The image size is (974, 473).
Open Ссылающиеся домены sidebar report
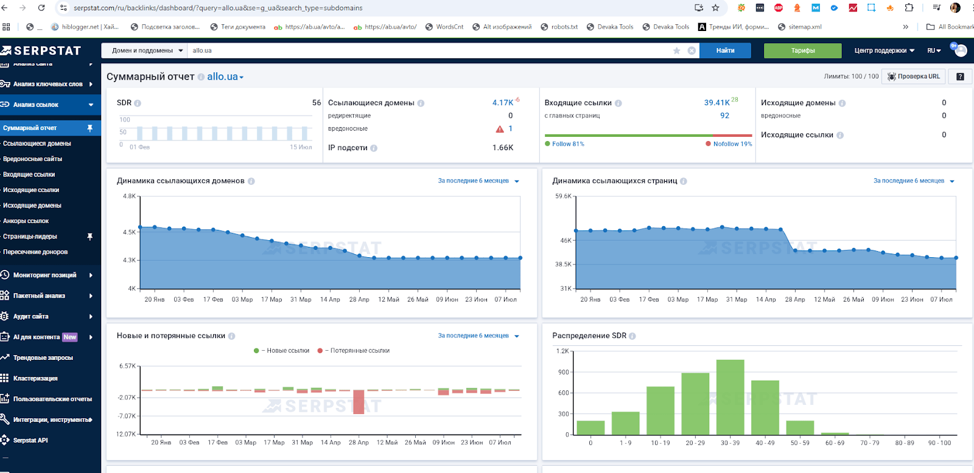[x=37, y=143]
